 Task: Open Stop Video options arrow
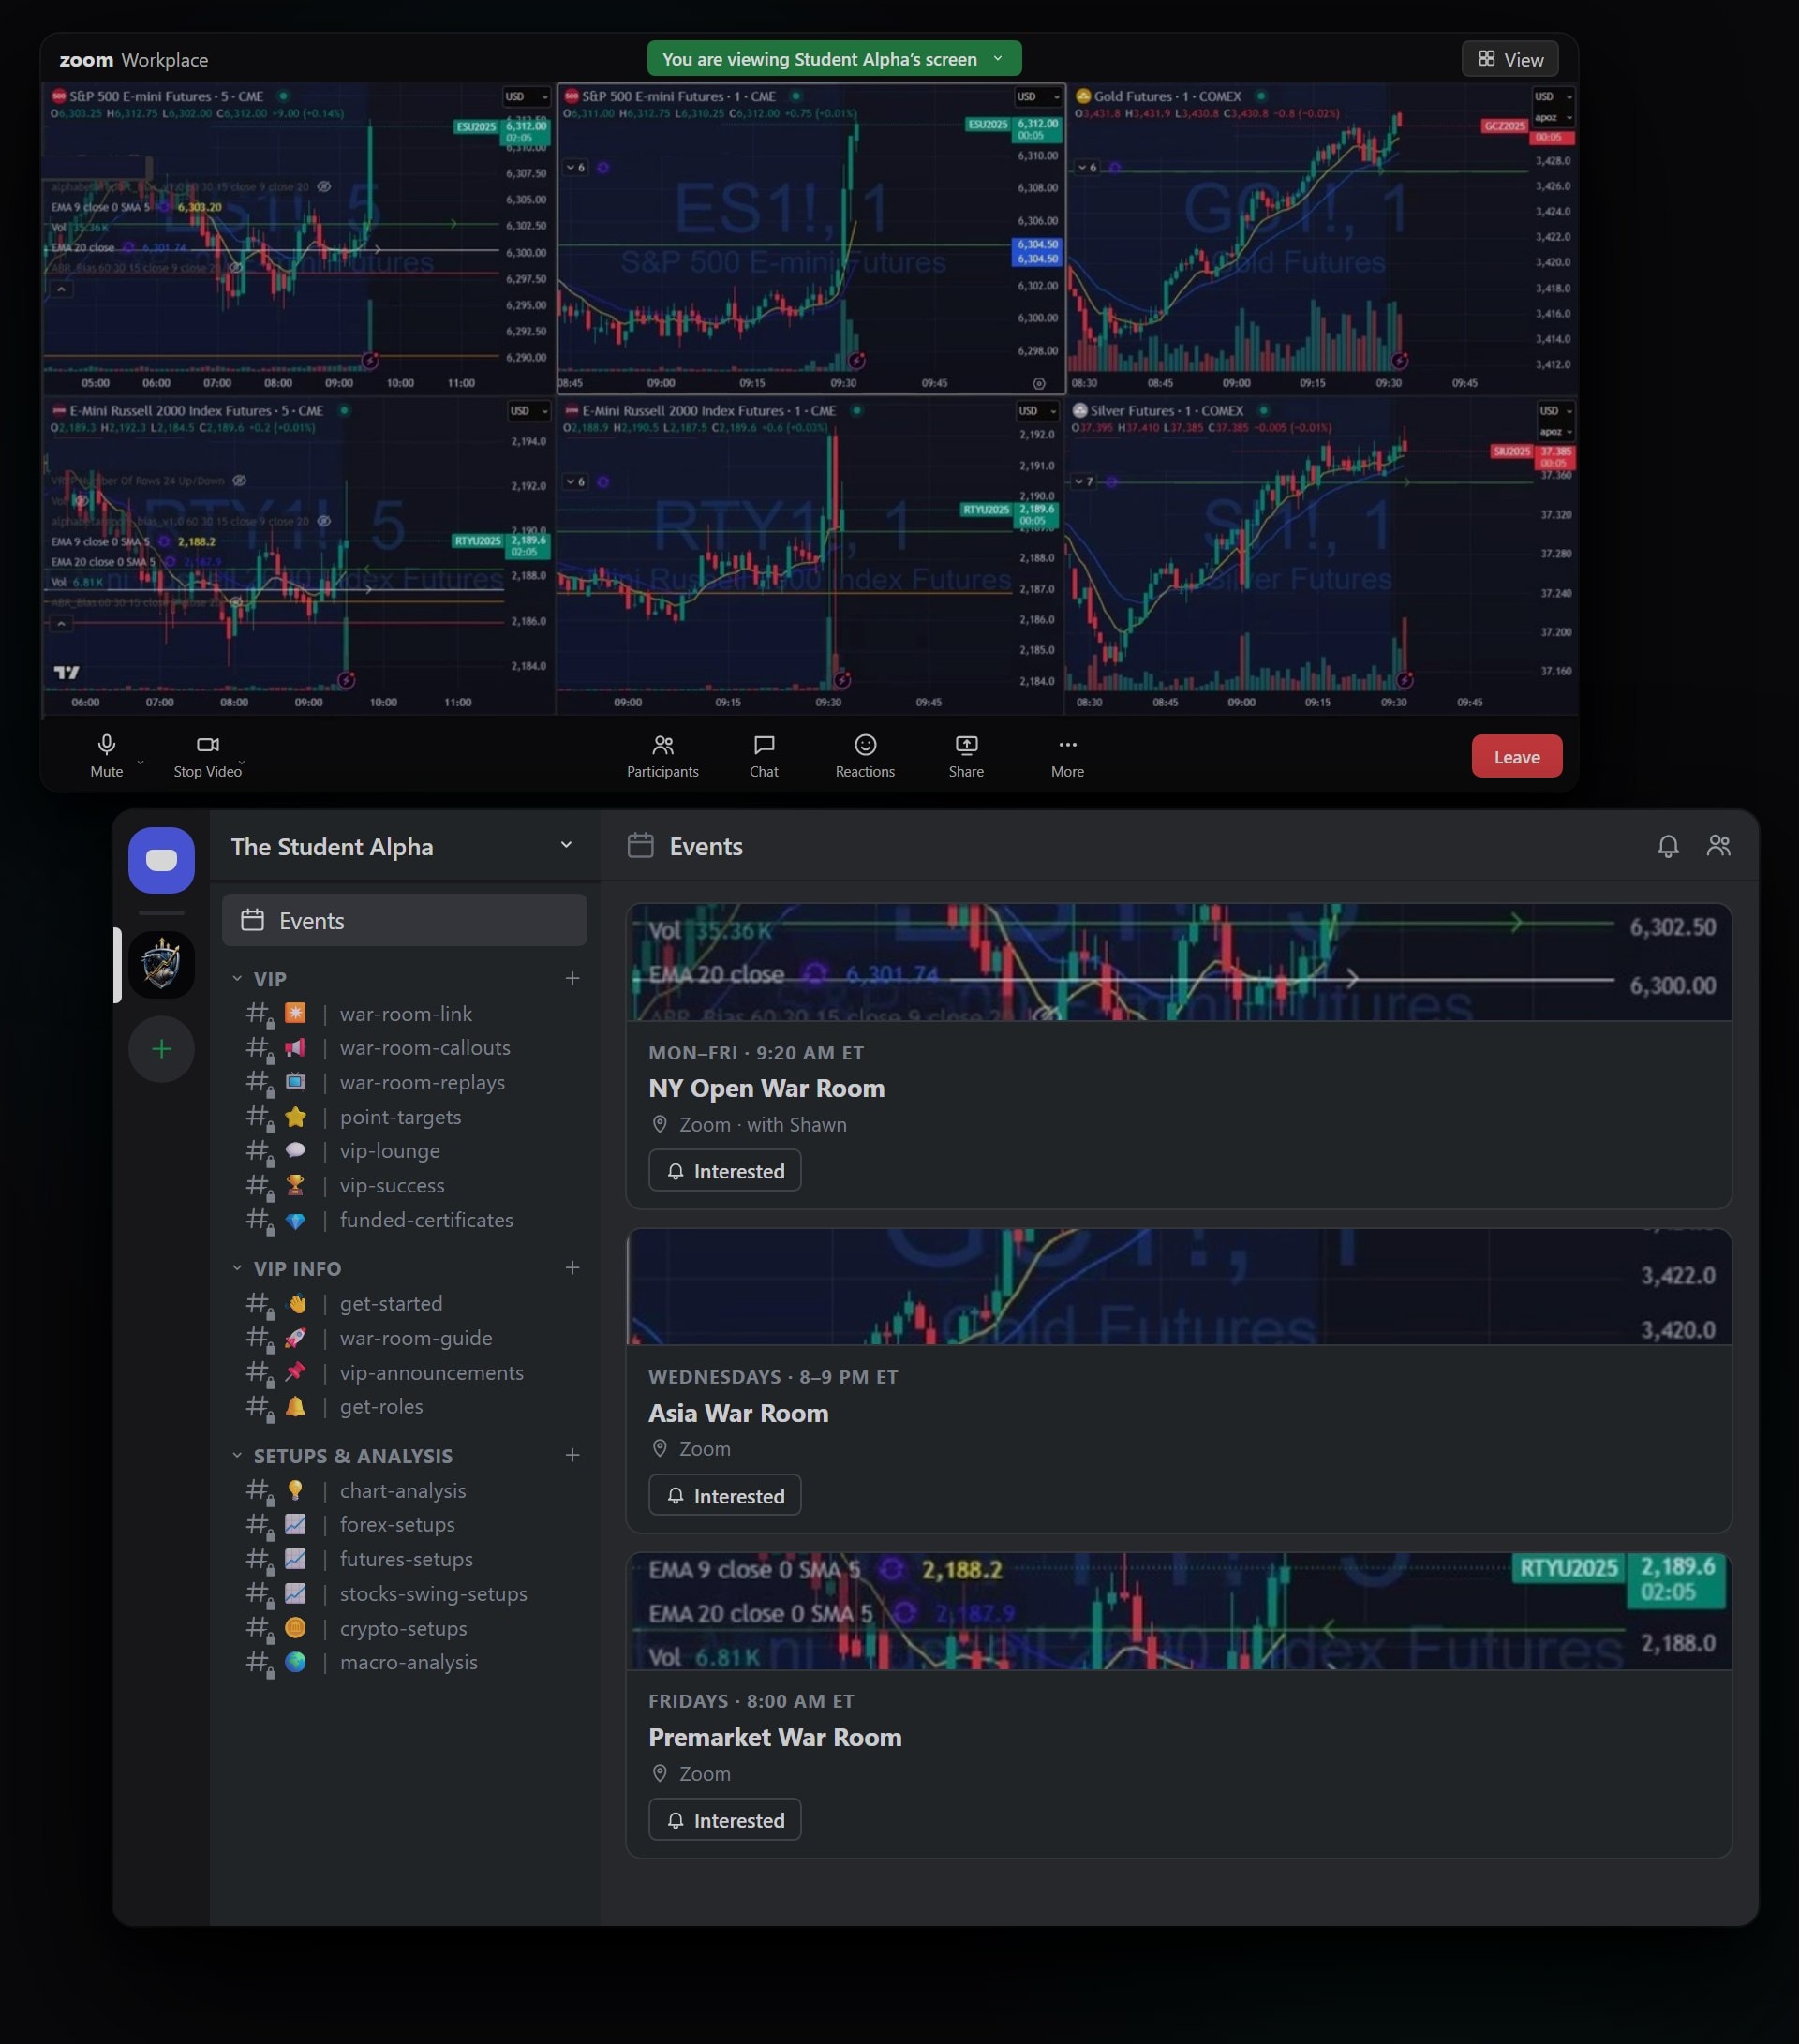241,762
